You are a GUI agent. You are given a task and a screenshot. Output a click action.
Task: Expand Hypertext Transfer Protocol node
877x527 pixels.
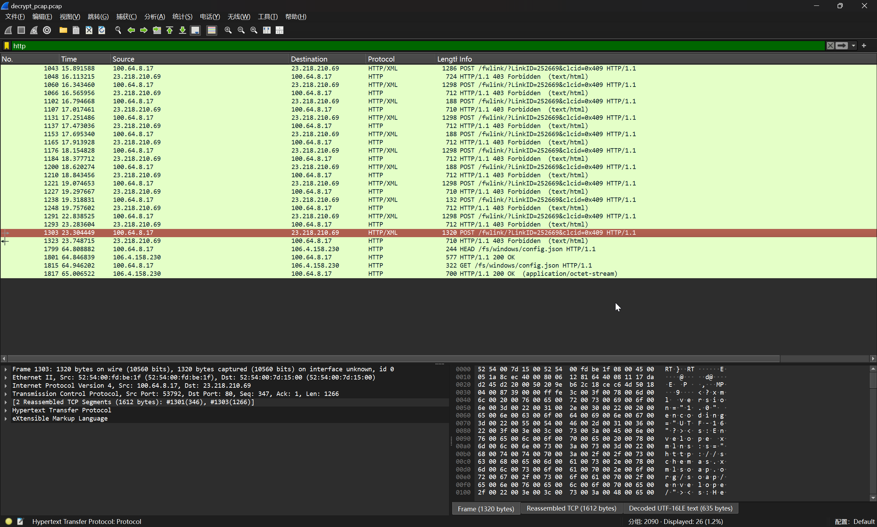(x=6, y=410)
